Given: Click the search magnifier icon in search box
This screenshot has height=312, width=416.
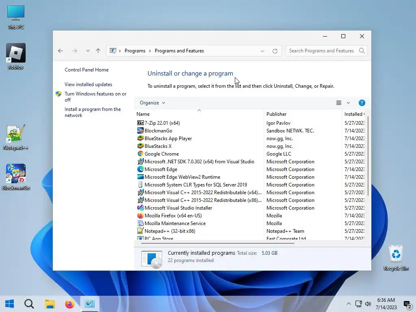Looking at the screenshot, I should click(x=362, y=51).
